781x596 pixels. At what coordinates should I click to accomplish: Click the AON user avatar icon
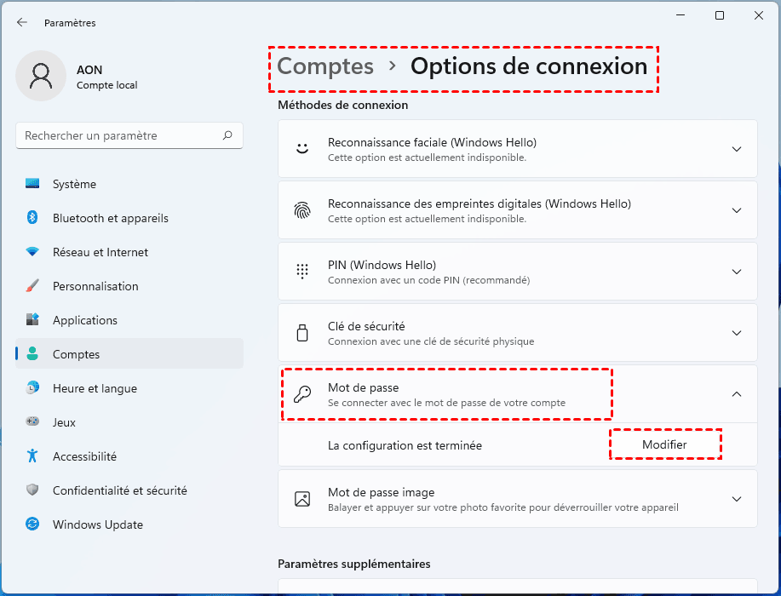coord(40,77)
